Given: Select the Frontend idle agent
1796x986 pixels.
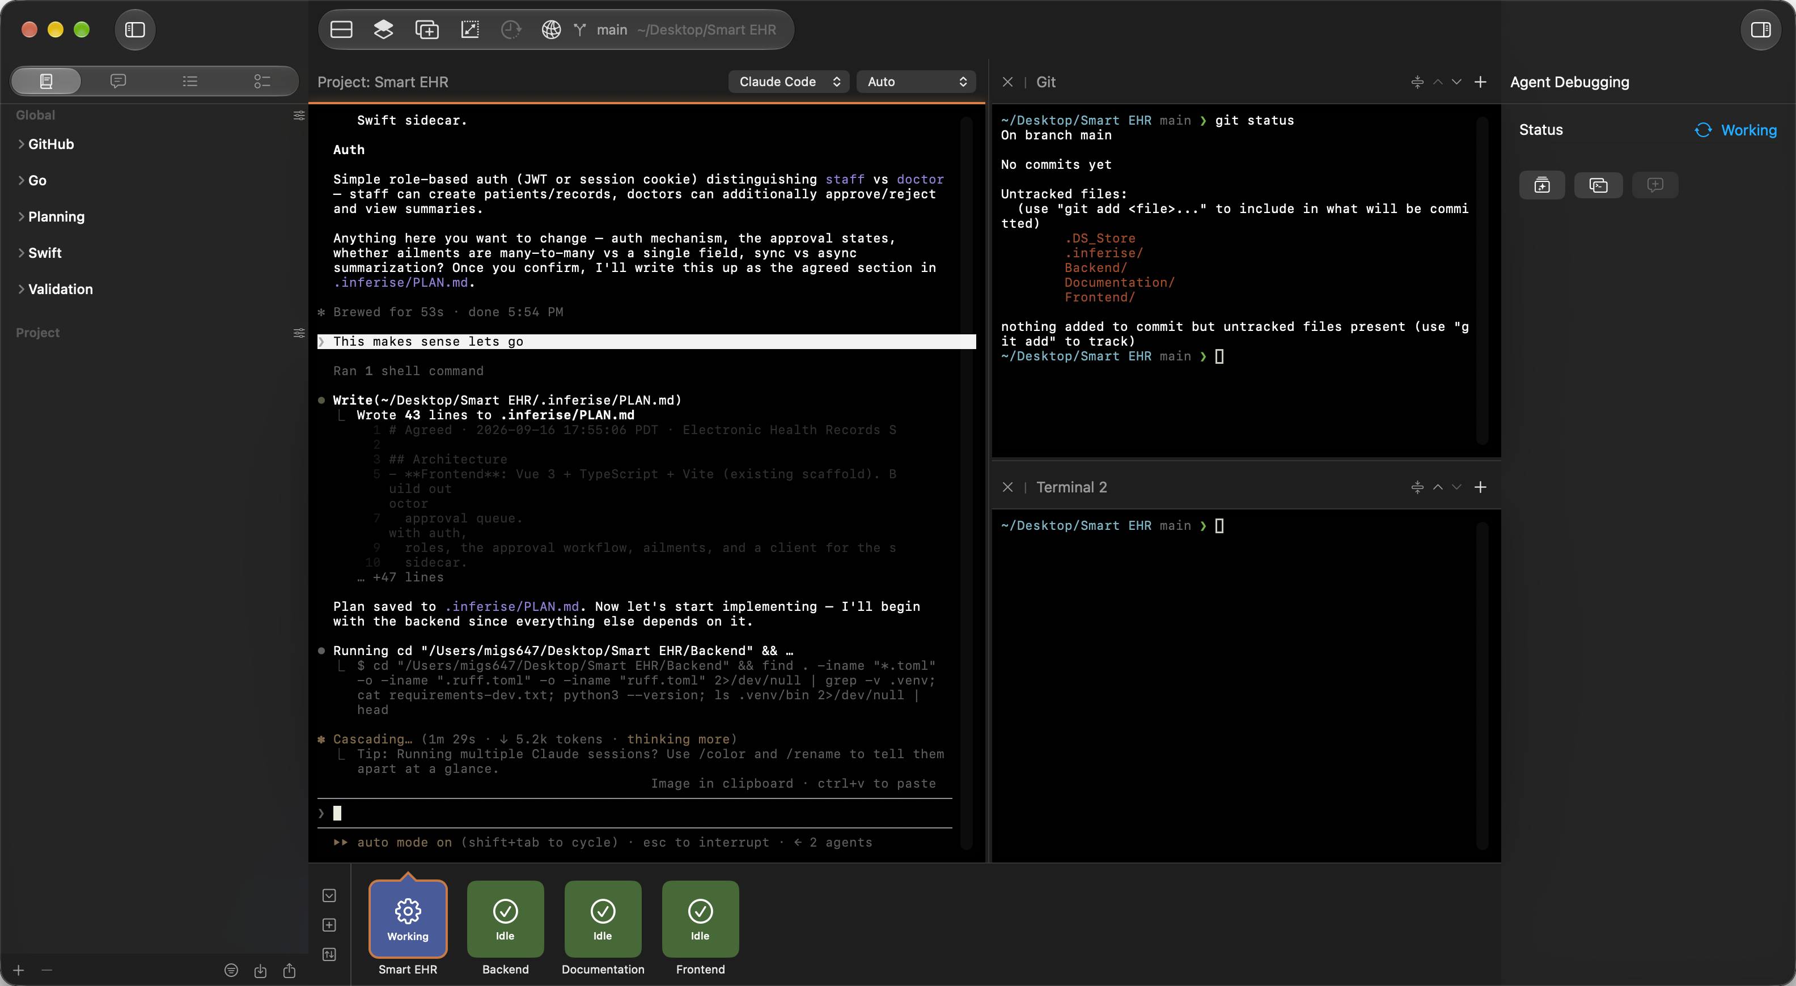Looking at the screenshot, I should (x=700, y=919).
